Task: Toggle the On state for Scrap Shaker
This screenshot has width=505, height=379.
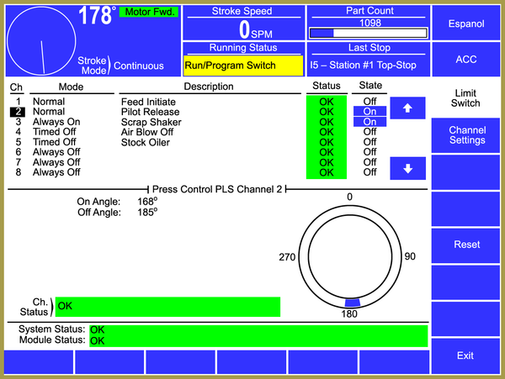Action: pos(369,122)
